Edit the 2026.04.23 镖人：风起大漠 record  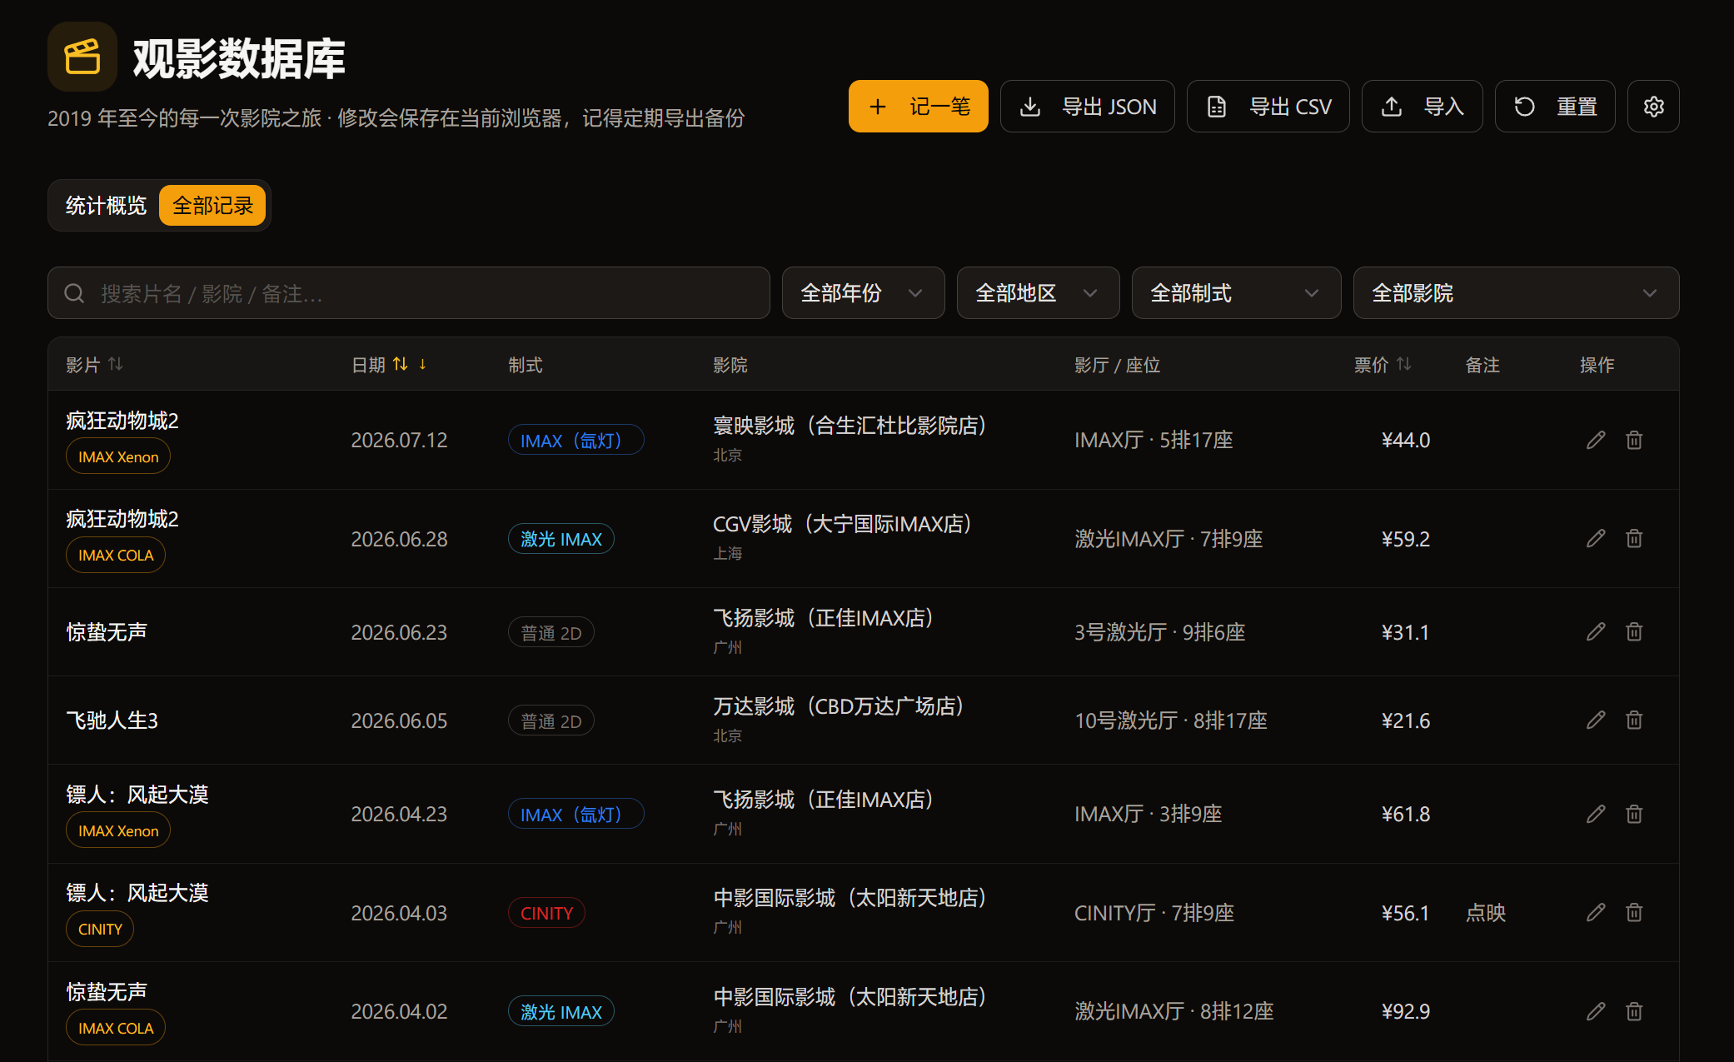click(x=1596, y=814)
